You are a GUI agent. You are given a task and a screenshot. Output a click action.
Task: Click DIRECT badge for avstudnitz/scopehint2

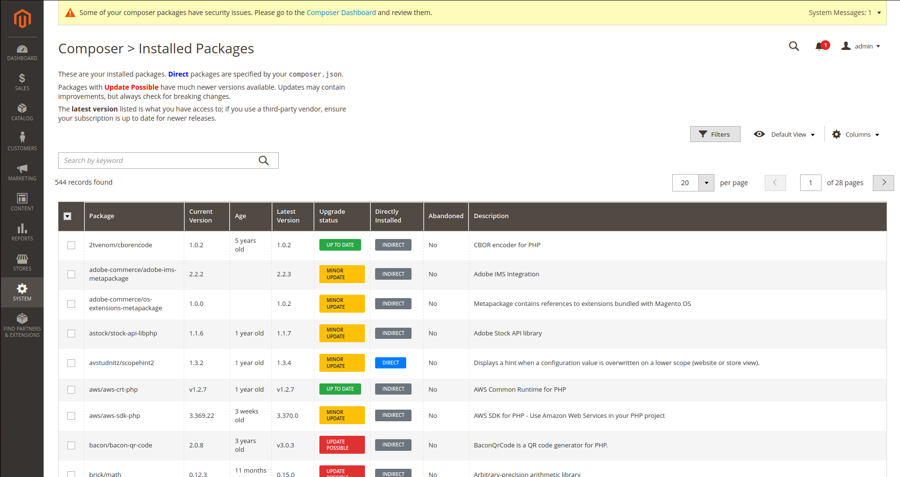click(391, 363)
